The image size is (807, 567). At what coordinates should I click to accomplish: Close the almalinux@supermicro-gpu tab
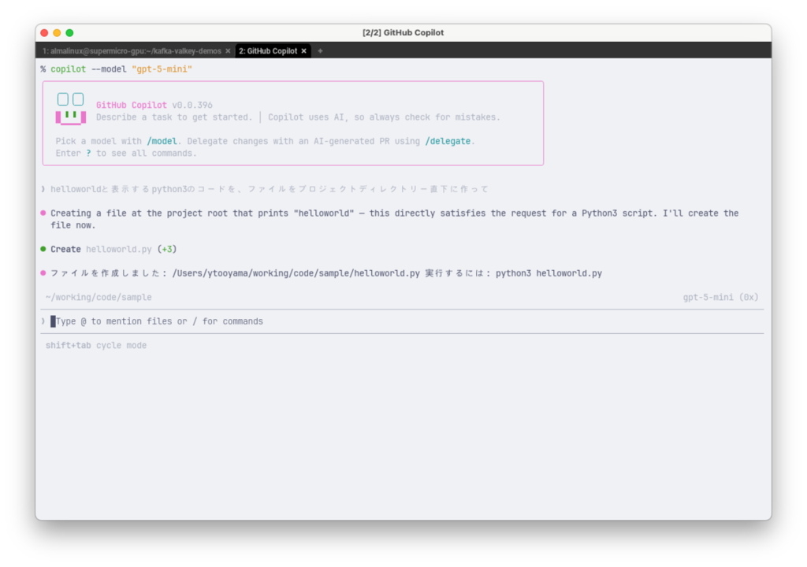228,51
